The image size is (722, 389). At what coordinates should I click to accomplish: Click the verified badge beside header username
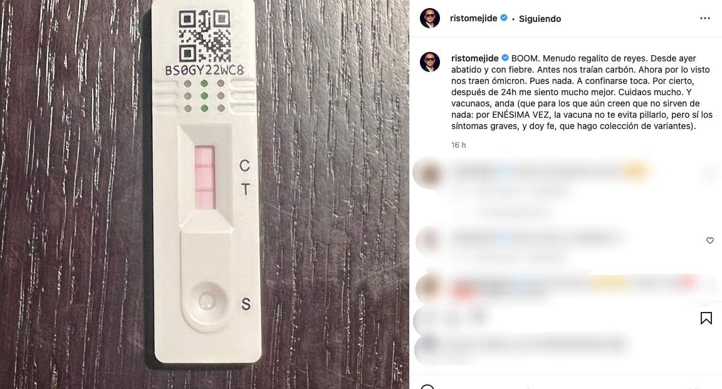(x=504, y=18)
